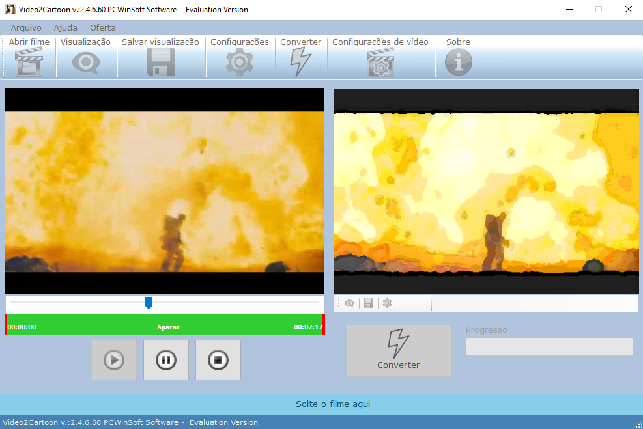Open the Arquivo menu

[26, 27]
